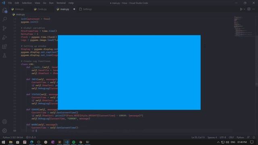
Task: Open the Accounts menu icon
Action: (4, 122)
